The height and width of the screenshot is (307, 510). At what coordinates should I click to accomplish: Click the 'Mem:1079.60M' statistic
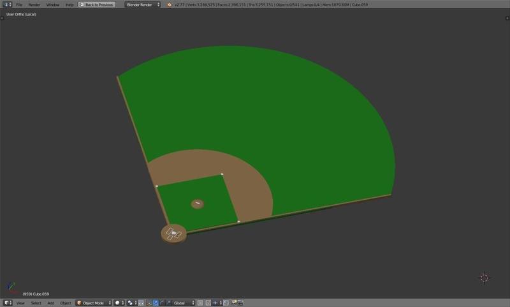pyautogui.click(x=336, y=5)
